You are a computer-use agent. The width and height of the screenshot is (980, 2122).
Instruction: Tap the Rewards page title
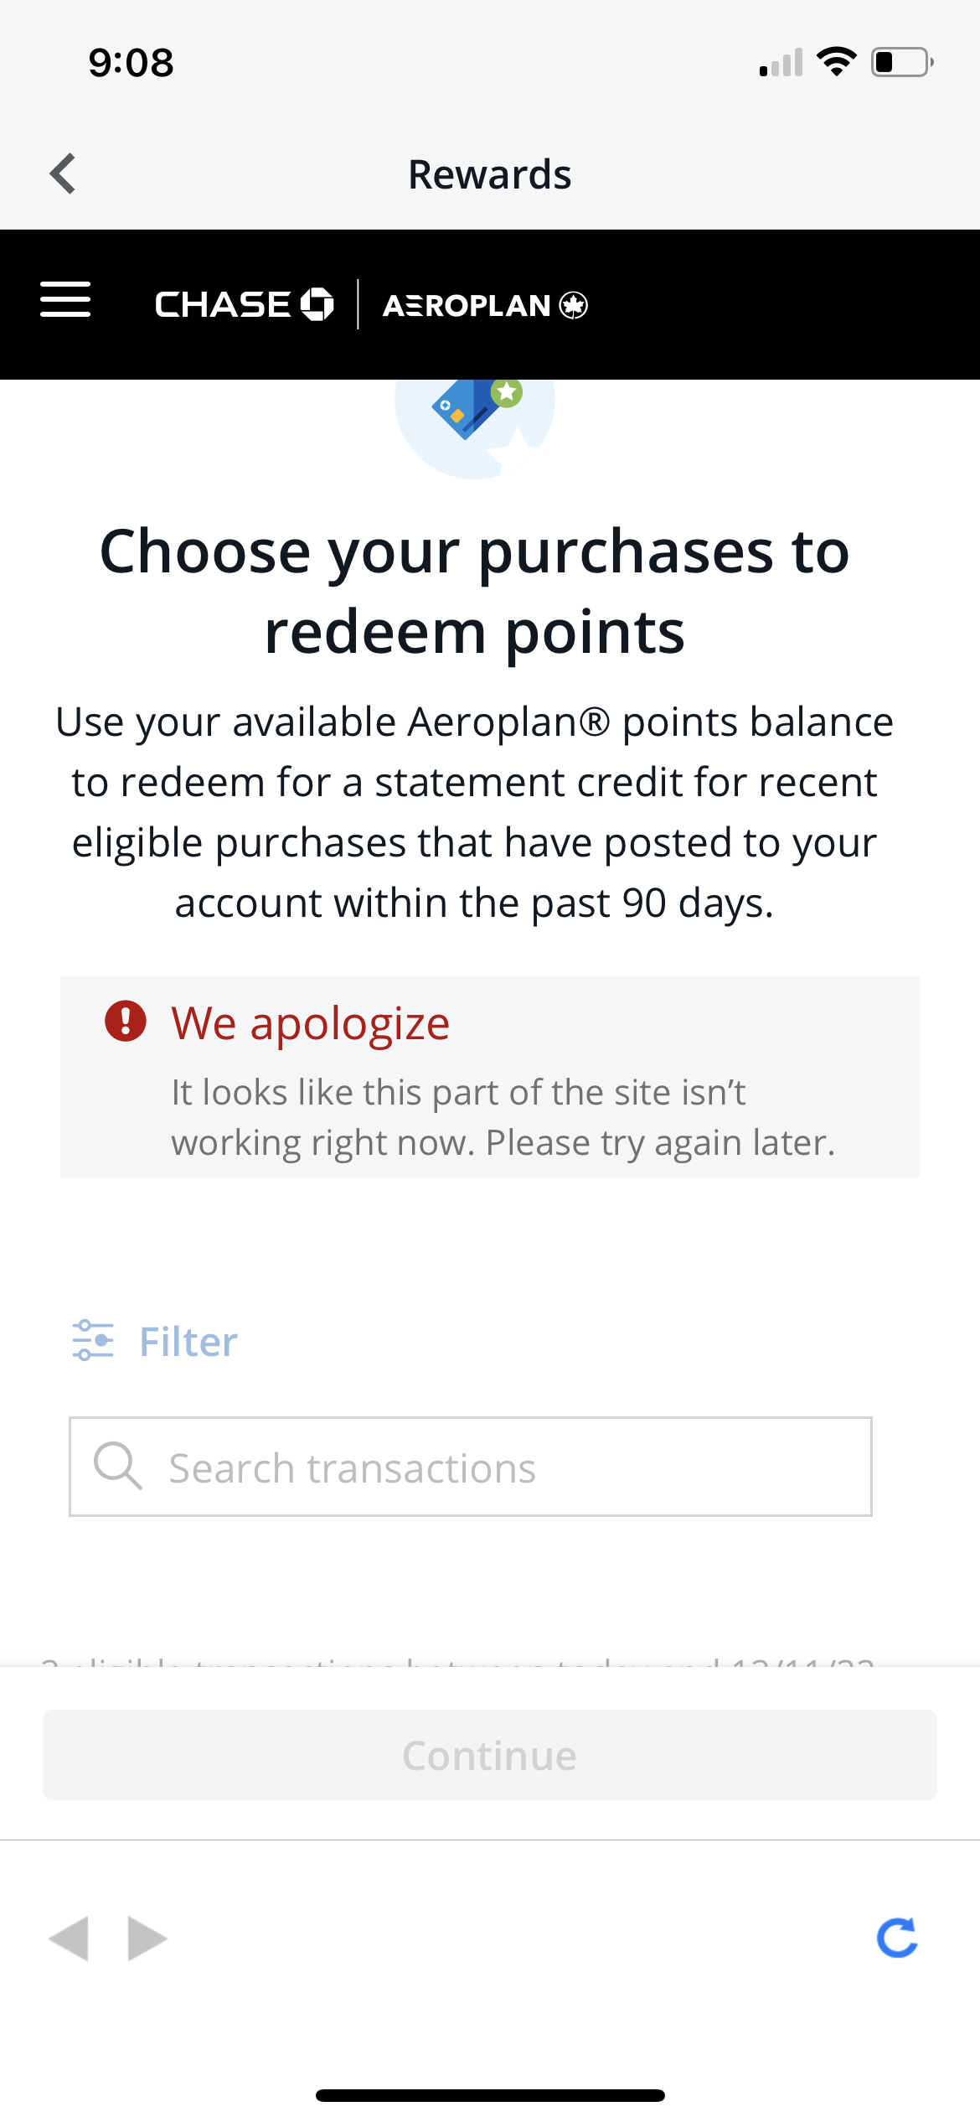point(489,174)
